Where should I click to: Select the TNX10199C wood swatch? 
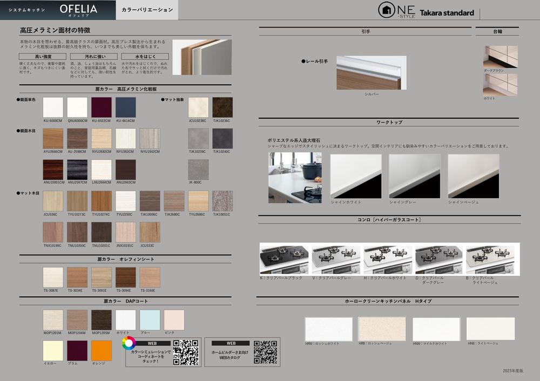click(x=53, y=232)
